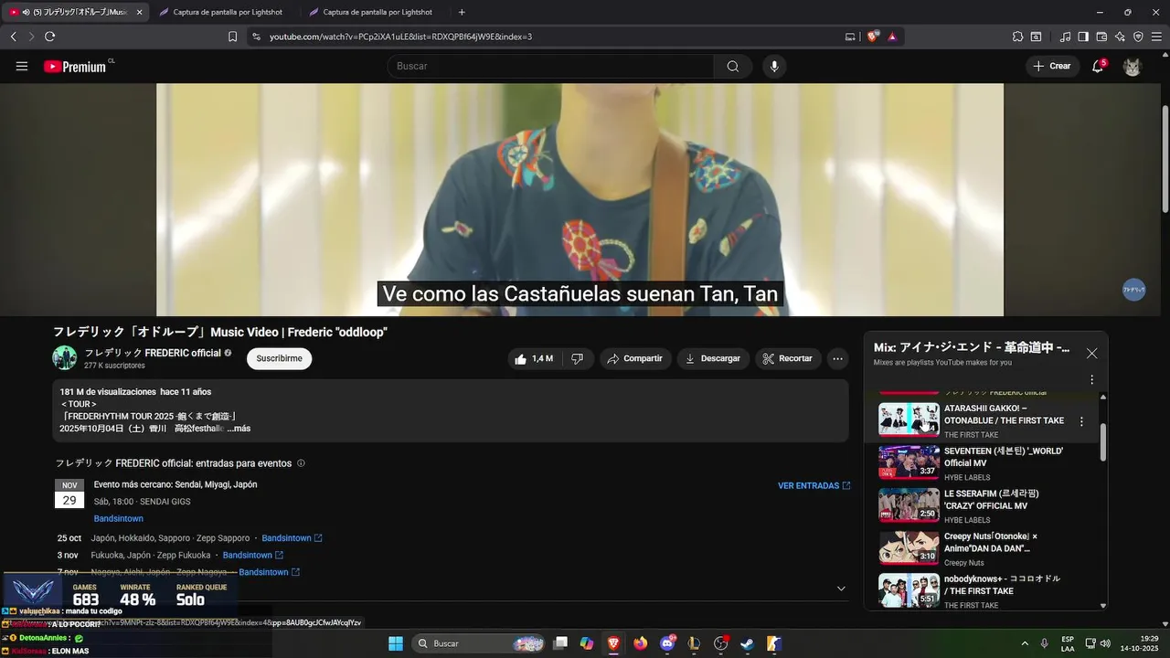This screenshot has height=658, width=1170.
Task: Start voice search with microphone icon
Action: point(774,66)
